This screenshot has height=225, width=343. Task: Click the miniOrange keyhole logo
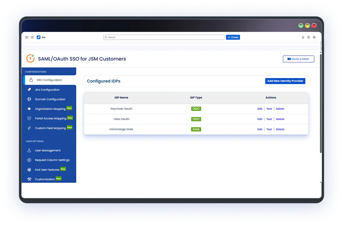tap(31, 58)
